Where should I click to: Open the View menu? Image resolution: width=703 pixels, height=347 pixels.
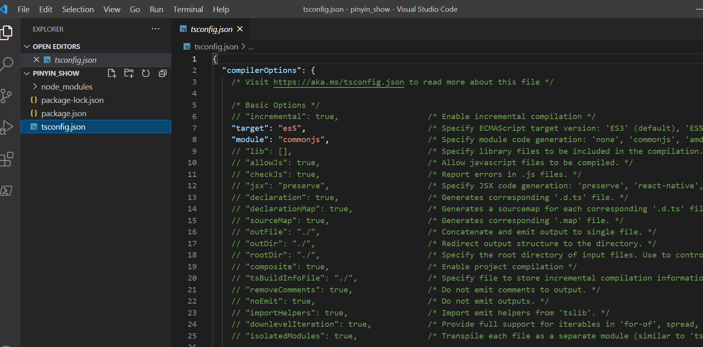point(112,9)
